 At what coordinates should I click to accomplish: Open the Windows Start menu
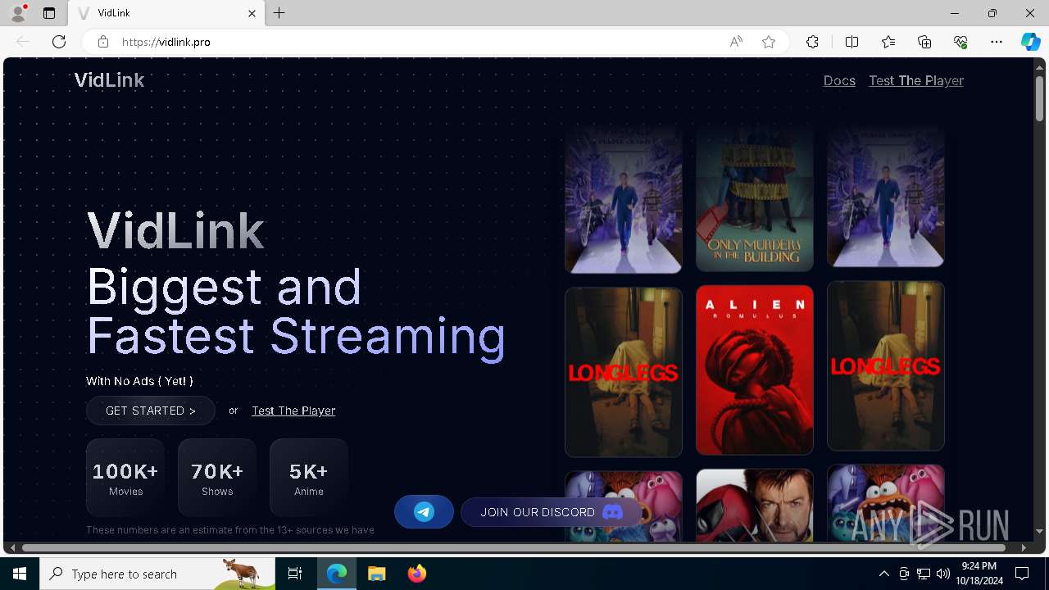(x=20, y=574)
